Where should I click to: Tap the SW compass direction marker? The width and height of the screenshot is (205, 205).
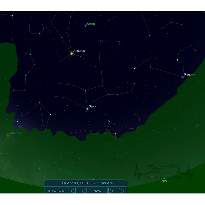[165, 181]
